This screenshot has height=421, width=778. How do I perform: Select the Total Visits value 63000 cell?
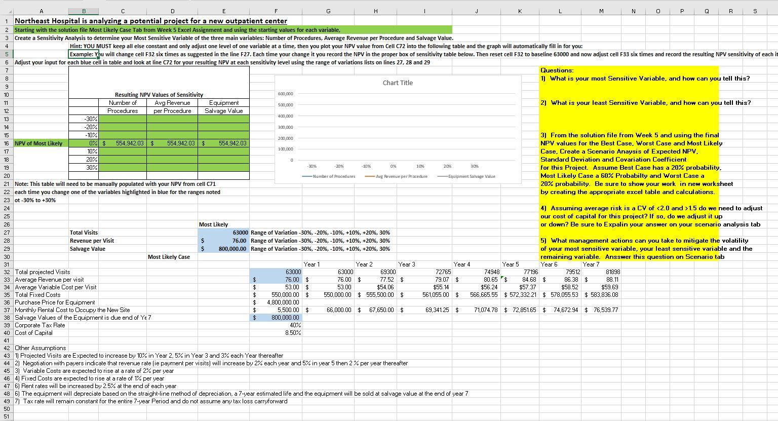(x=224, y=233)
